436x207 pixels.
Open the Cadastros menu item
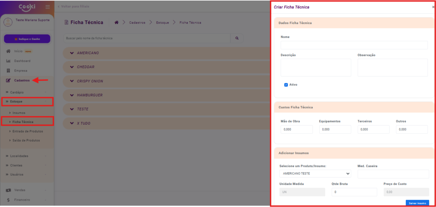pyautogui.click(x=21, y=80)
